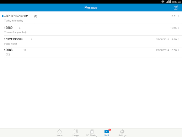This screenshot has height=137, width=182.
Task: Open the Settings gear icon
Action: pos(122,132)
